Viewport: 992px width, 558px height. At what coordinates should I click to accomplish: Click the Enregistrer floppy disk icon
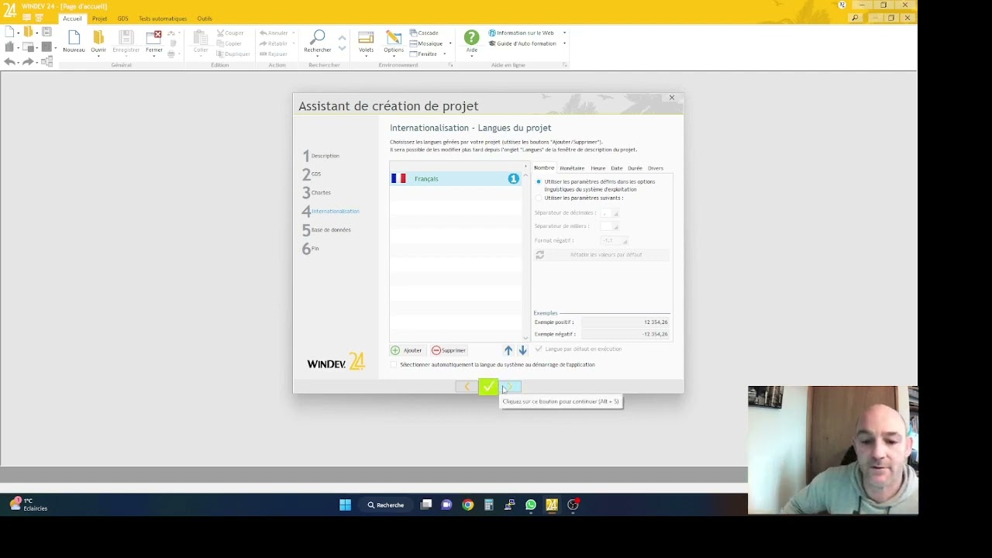pos(126,38)
